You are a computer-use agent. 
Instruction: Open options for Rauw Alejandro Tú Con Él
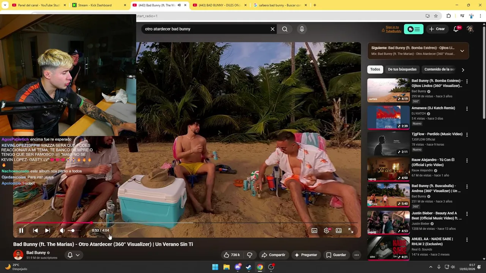[467, 160]
